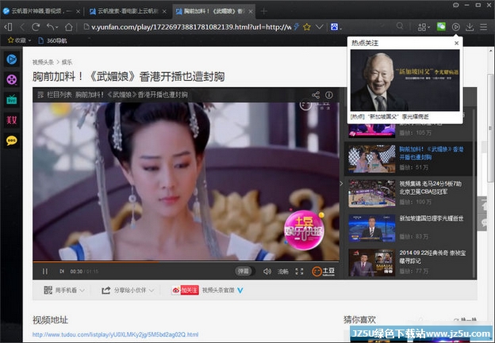Bookmark page with the star icon
495x343 pixels.
(x=306, y=27)
